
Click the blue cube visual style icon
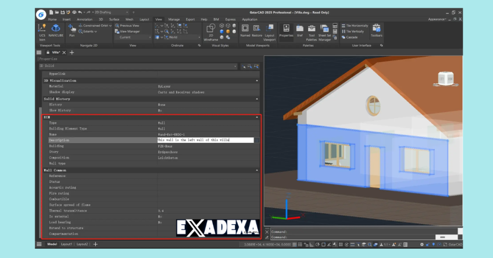(221, 31)
